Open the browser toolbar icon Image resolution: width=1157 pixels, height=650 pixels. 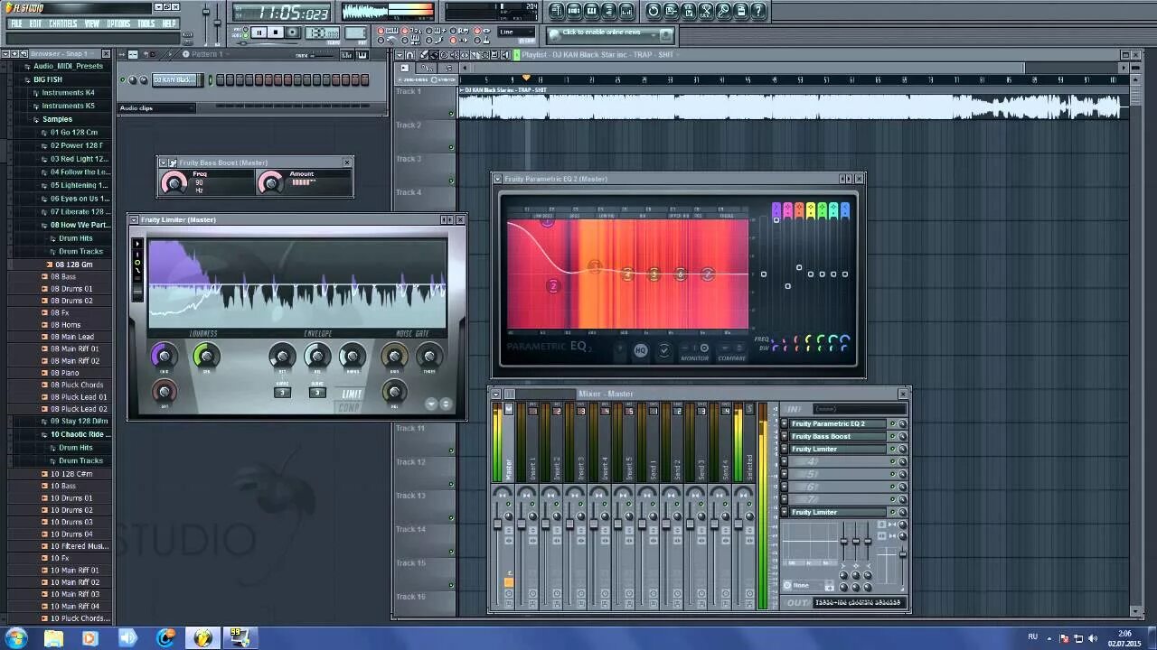[609, 11]
